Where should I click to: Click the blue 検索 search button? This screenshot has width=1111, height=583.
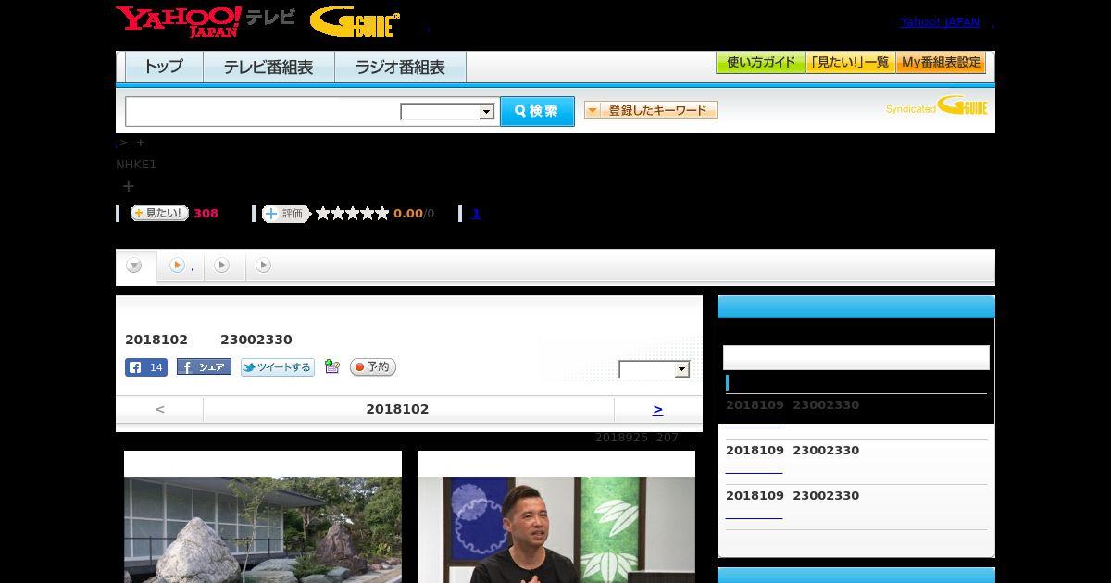tap(537, 111)
